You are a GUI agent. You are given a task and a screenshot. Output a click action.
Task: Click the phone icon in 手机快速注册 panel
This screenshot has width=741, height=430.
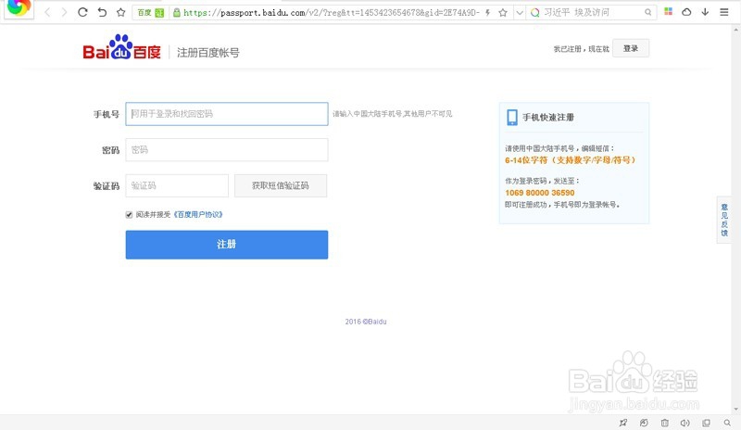(512, 118)
